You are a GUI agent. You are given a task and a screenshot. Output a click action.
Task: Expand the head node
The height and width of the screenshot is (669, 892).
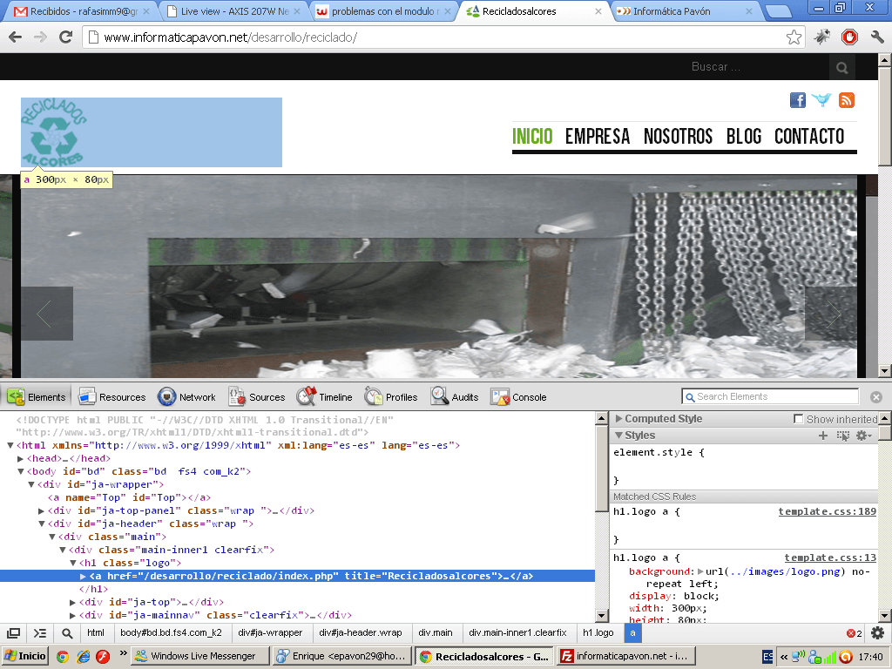point(21,458)
